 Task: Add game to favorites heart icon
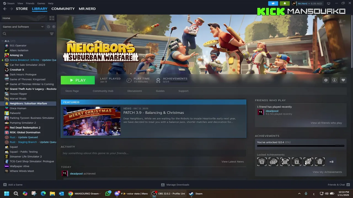343,80
